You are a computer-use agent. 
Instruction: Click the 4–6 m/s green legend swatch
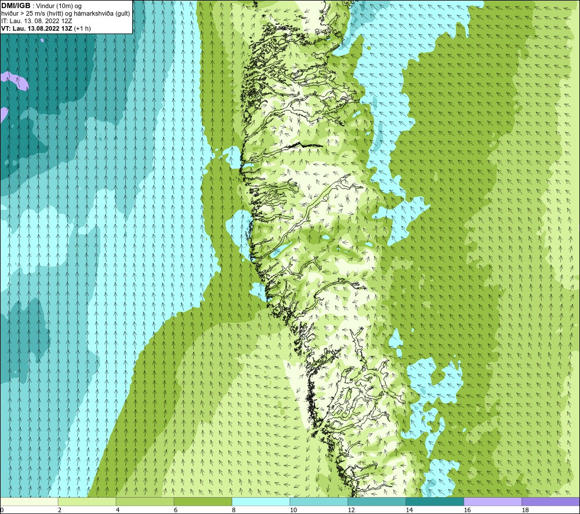click(145, 501)
